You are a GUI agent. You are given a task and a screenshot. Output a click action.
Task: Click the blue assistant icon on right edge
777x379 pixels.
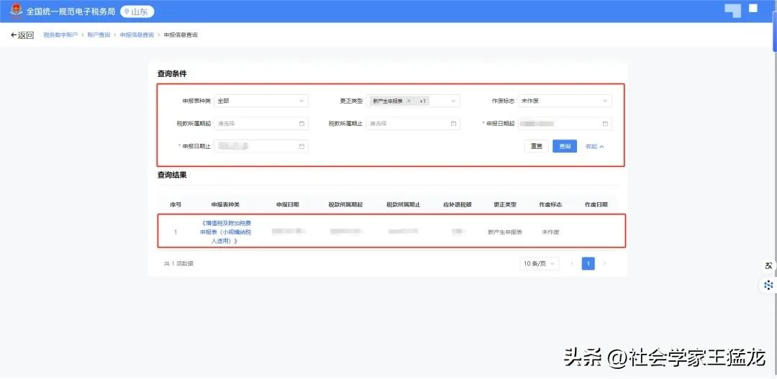pos(768,286)
